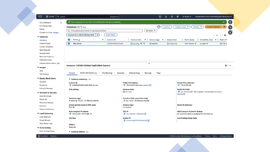Toggle the select-all checkbox in table header

(69, 40)
